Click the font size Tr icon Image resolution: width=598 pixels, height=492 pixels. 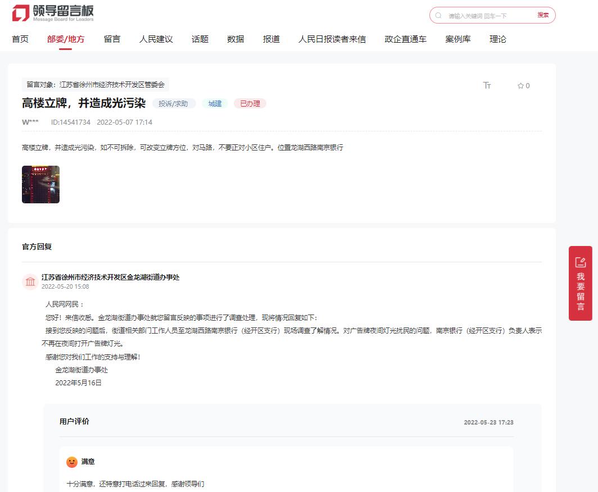pyautogui.click(x=487, y=85)
